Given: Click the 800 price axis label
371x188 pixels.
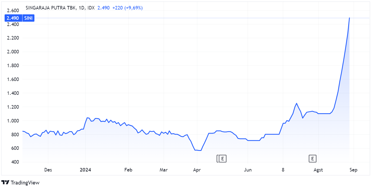Looking at the screenshot, I should click(x=15, y=135).
